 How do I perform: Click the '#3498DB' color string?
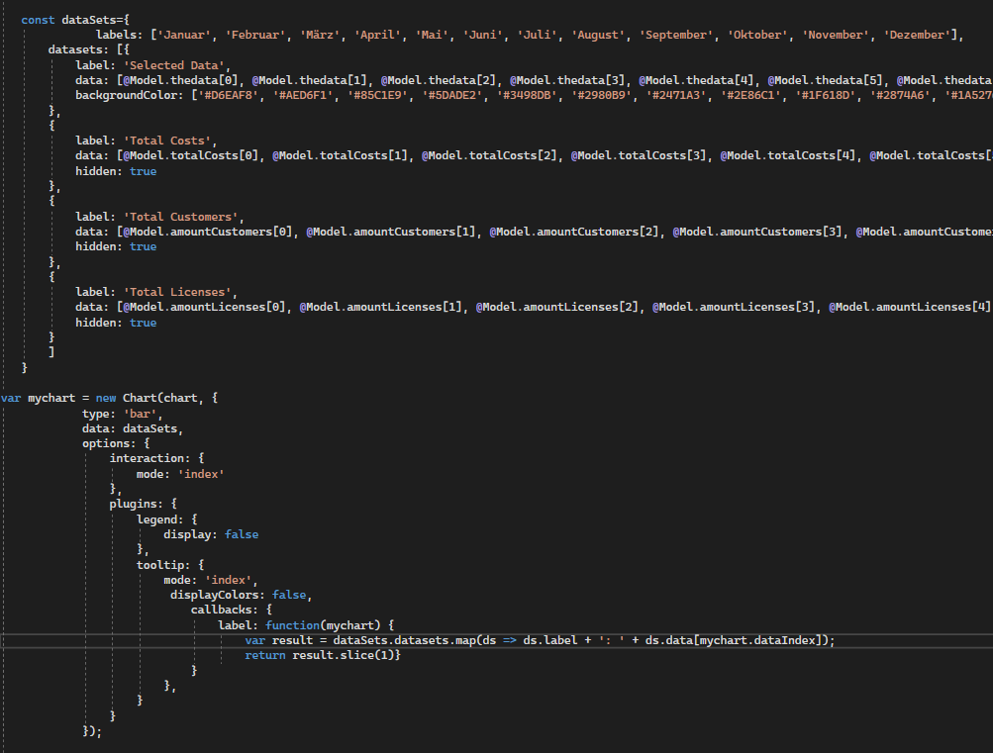pyautogui.click(x=527, y=95)
